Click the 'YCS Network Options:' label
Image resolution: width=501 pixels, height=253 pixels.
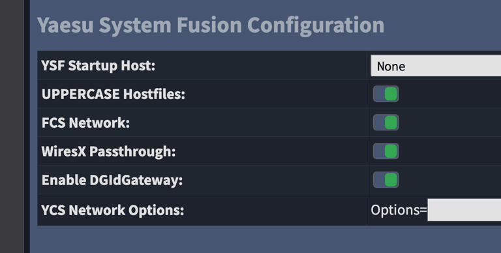pos(113,210)
